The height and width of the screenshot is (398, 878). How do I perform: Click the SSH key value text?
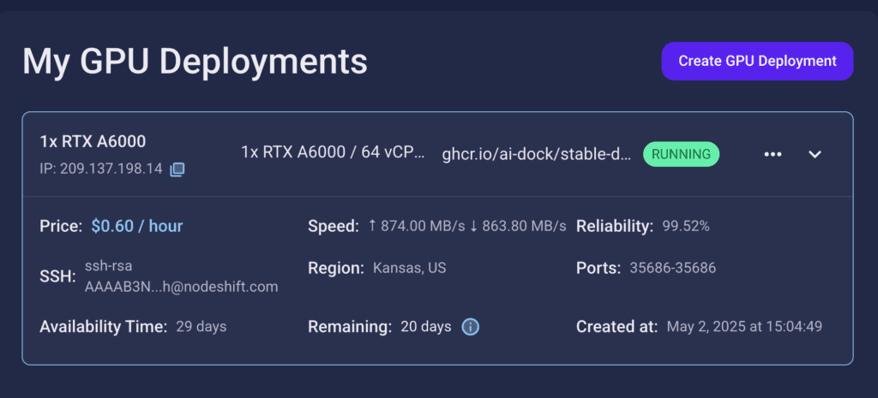[x=182, y=276]
